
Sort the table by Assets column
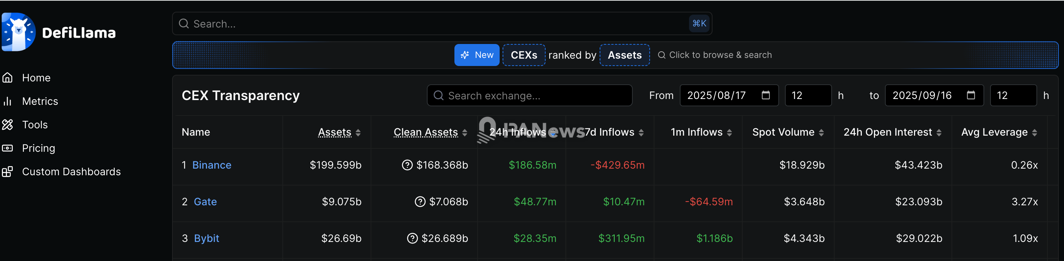[x=339, y=132]
